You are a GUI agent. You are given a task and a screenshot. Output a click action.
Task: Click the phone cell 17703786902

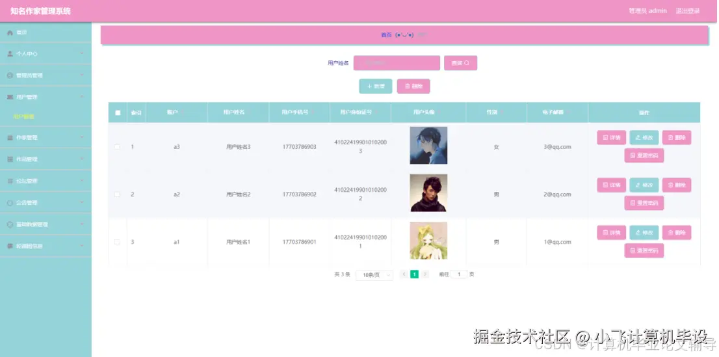click(300, 194)
